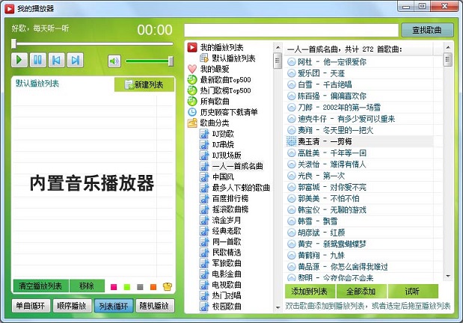Click the 全部添加 button
463x323 pixels.
[361, 292]
